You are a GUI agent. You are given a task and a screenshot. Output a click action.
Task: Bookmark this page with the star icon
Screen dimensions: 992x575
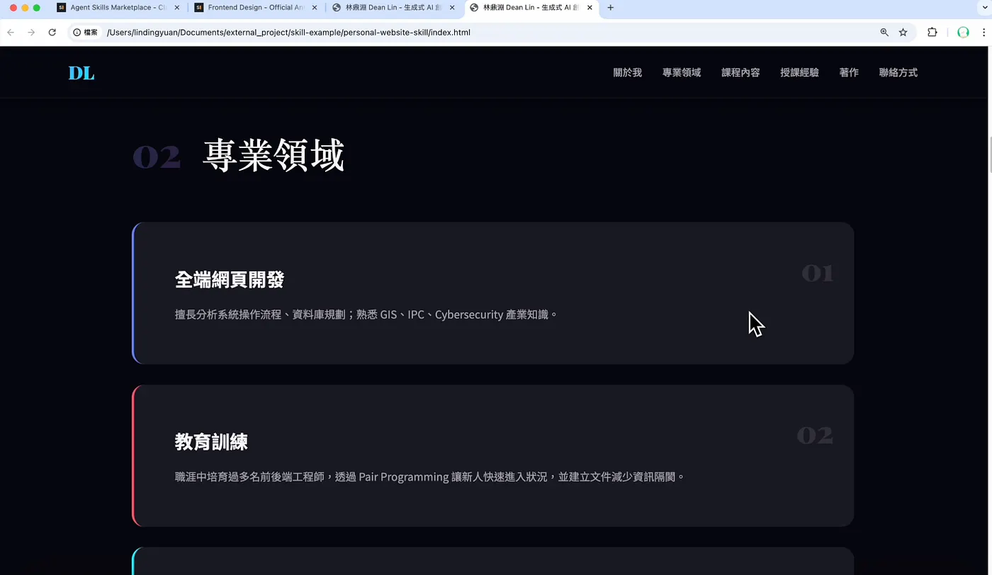pos(903,33)
